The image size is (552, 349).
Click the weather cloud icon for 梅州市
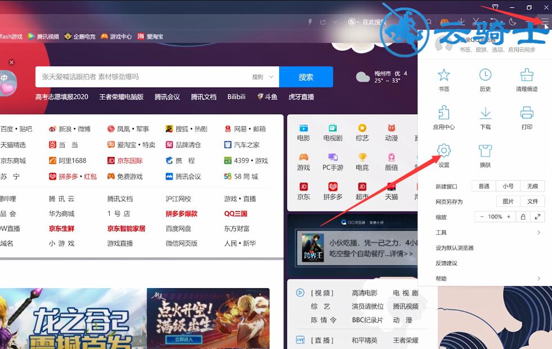(x=362, y=77)
